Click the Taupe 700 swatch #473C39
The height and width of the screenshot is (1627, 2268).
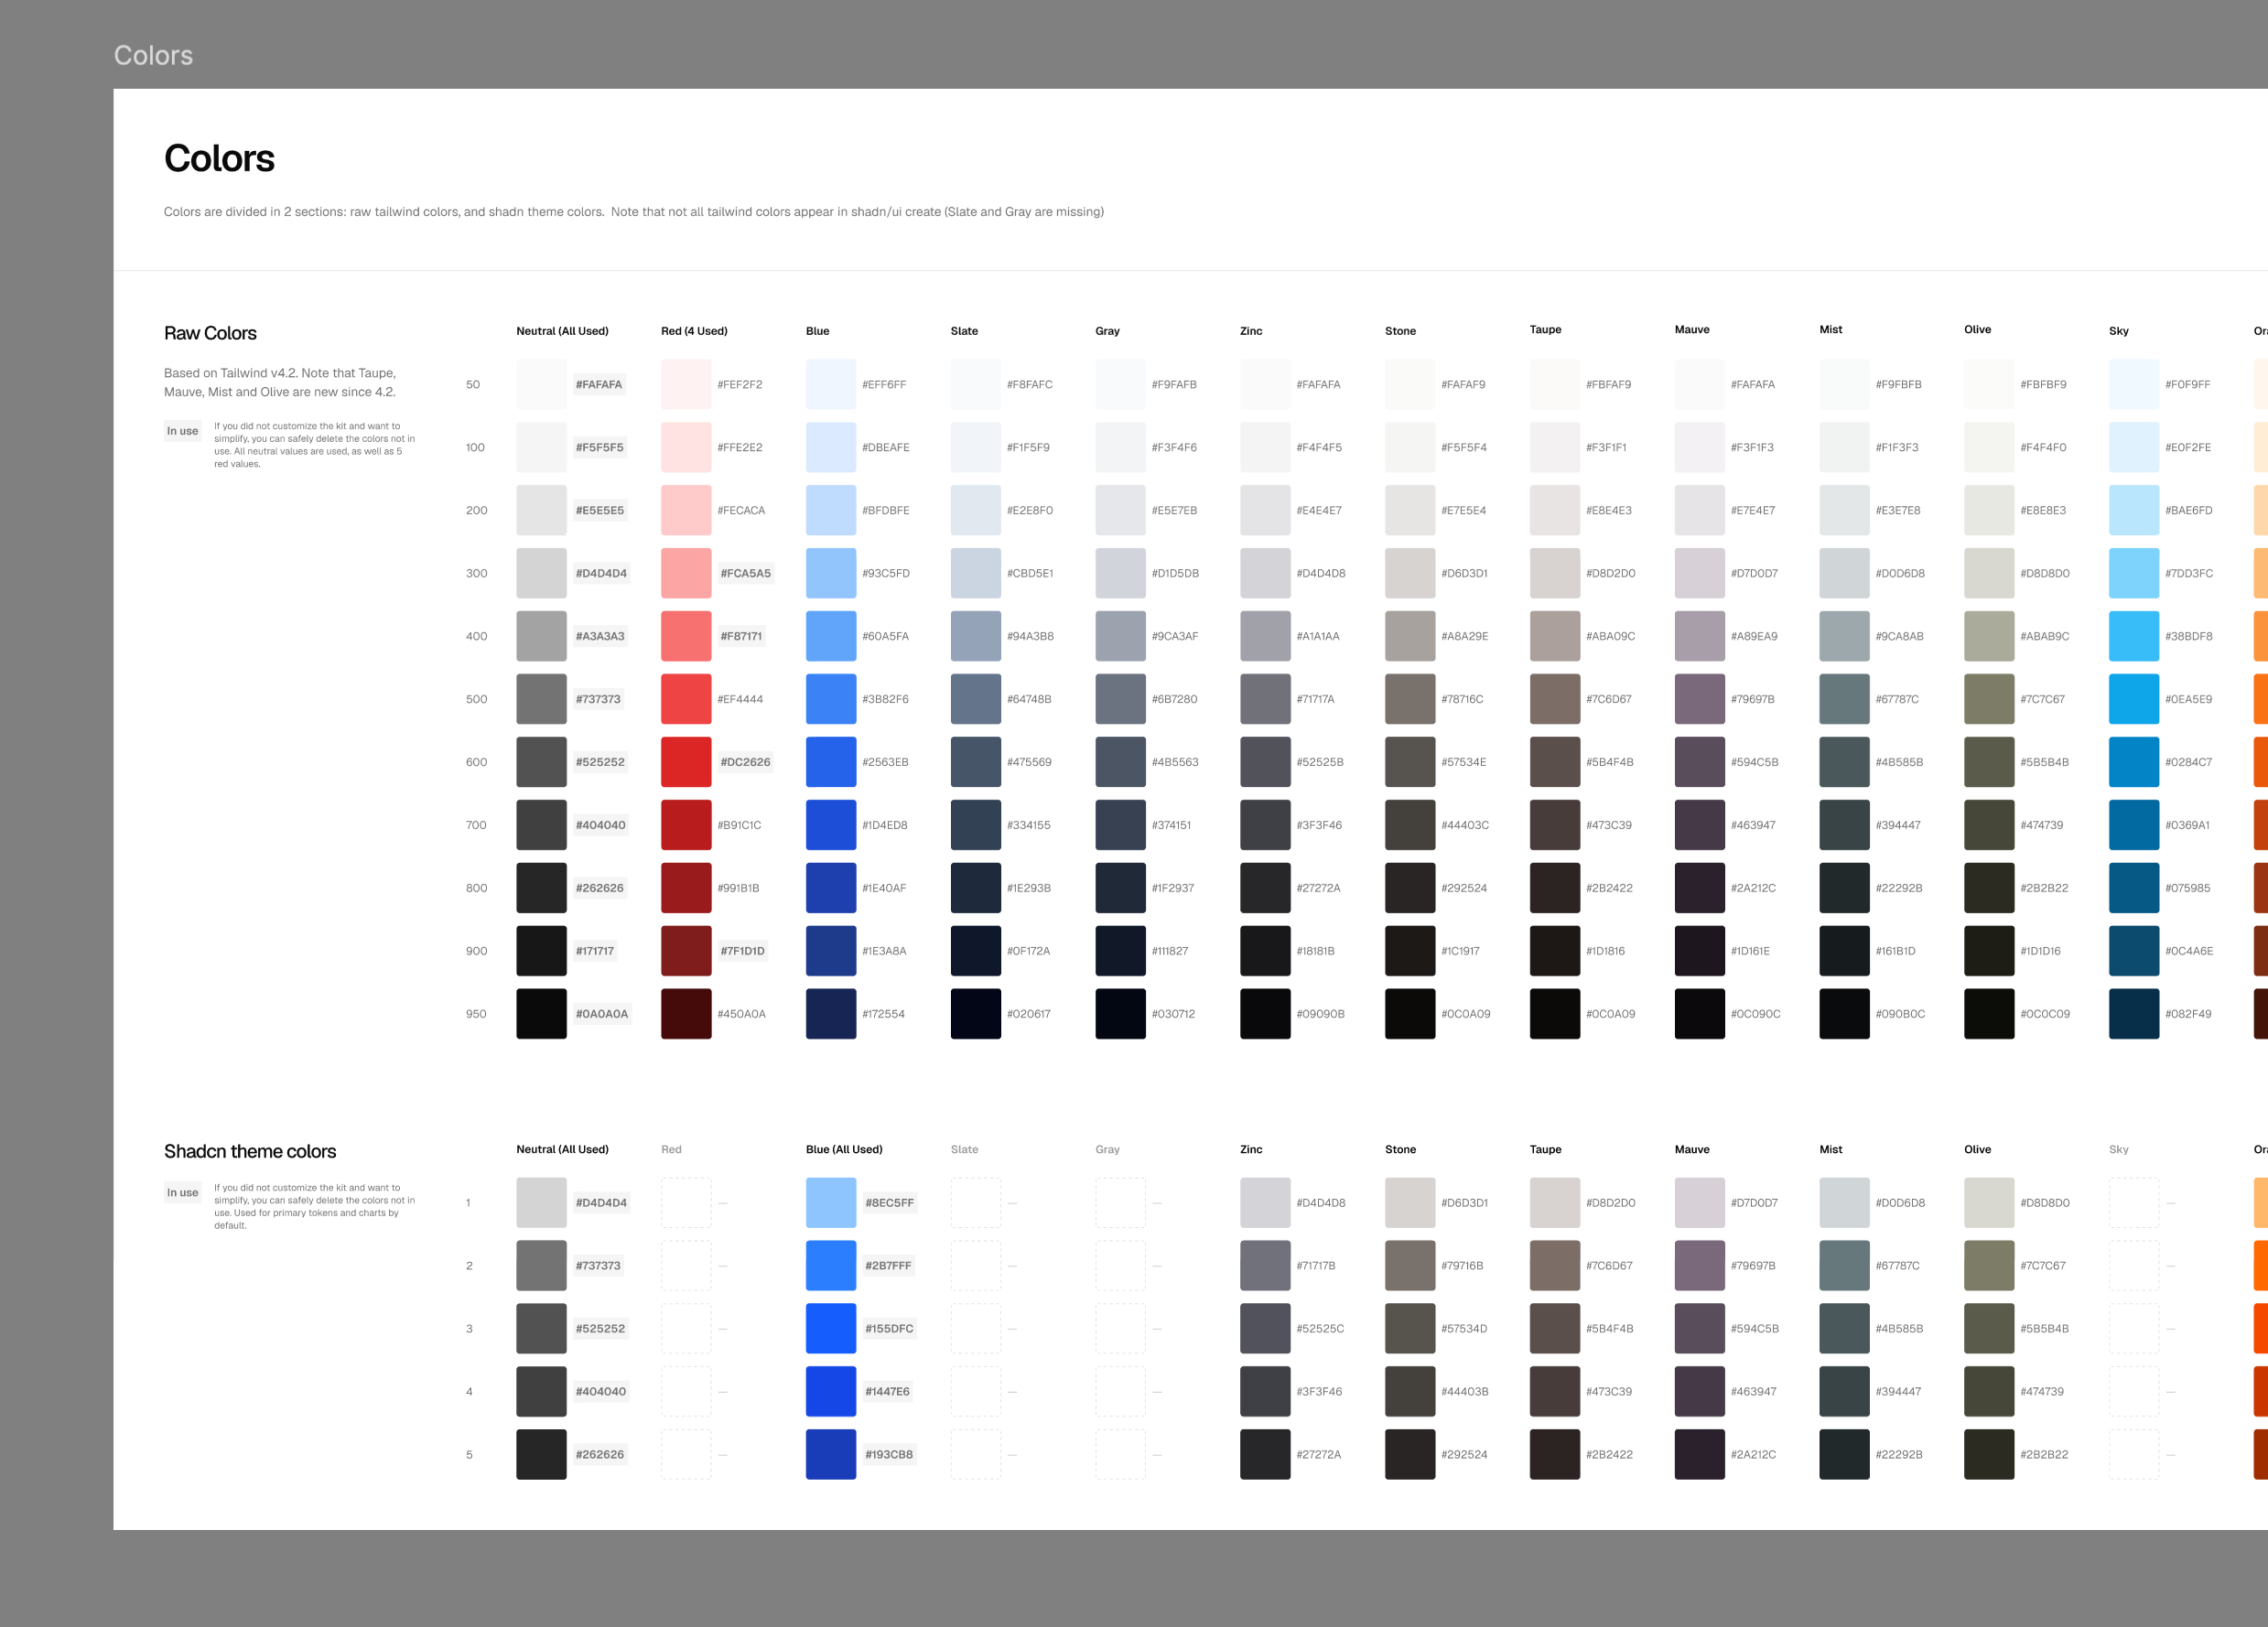tap(1554, 824)
